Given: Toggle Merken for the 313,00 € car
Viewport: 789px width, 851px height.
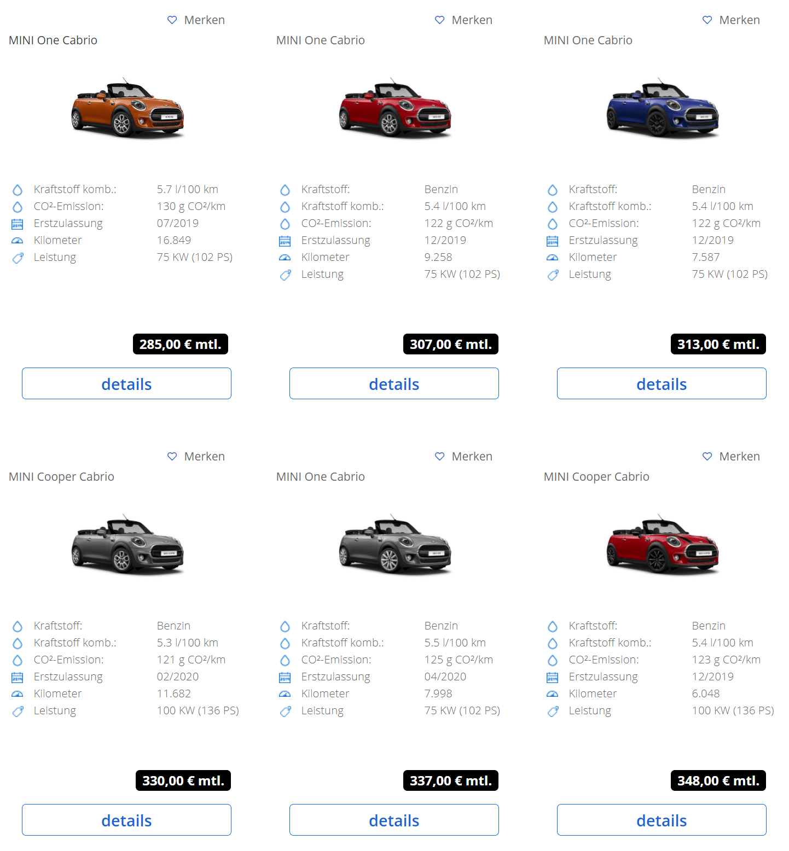Looking at the screenshot, I should click(731, 20).
